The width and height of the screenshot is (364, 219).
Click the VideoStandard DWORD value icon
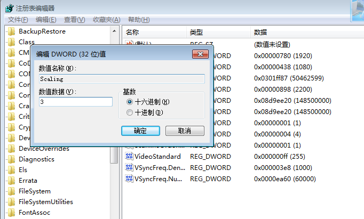(129, 156)
